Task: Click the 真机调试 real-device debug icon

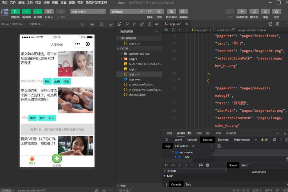Action: [x=171, y=11]
